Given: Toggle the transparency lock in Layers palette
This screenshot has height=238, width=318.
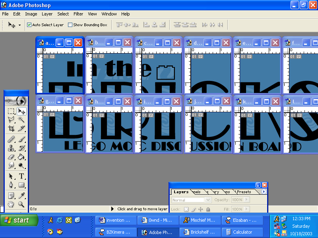Looking at the screenshot, I should 186,209.
